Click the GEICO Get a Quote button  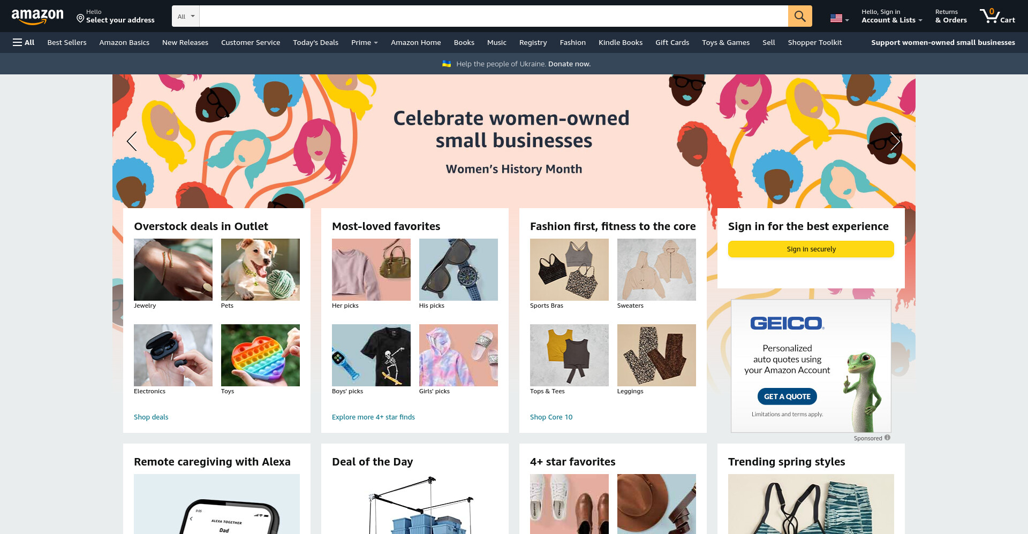tap(787, 396)
